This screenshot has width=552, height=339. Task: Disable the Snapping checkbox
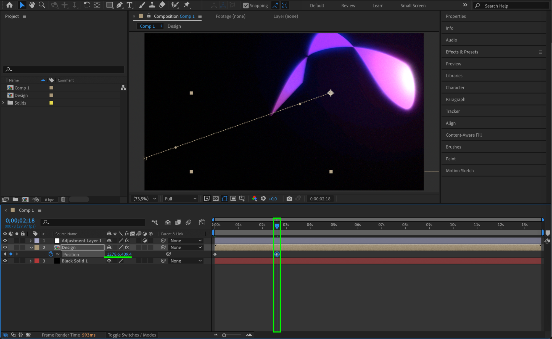tap(245, 6)
